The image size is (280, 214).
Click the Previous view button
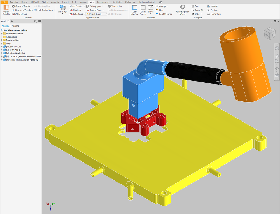point(213,10)
